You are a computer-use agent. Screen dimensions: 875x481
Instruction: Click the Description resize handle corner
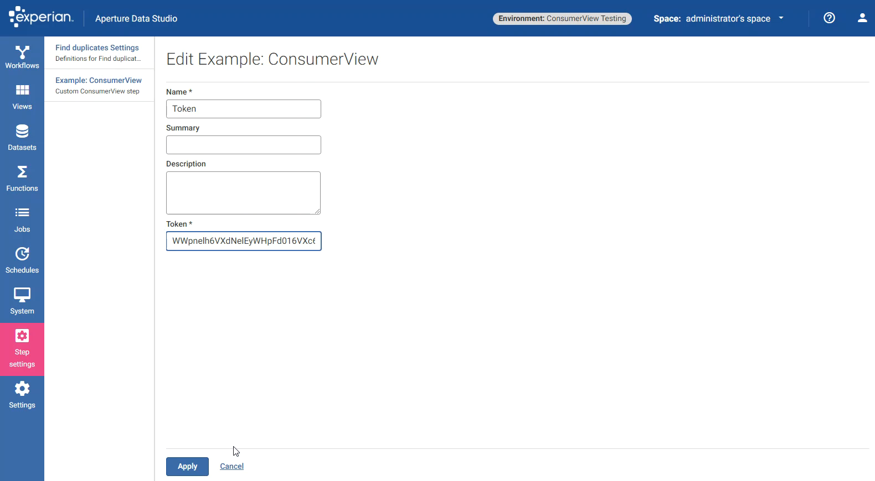[x=317, y=211]
